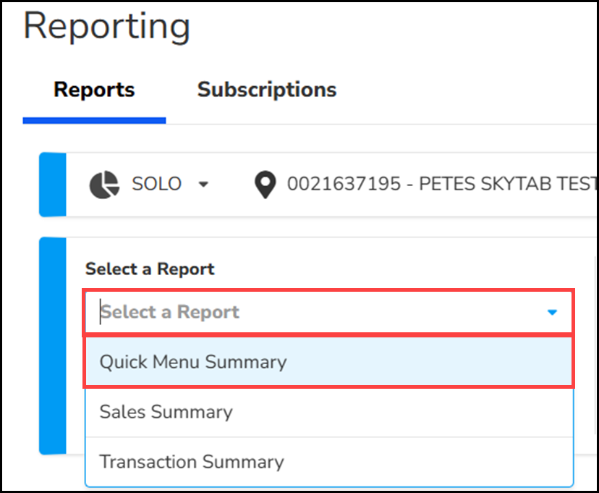
Task: Click the blue accent bar on the location card
Action: point(52,185)
